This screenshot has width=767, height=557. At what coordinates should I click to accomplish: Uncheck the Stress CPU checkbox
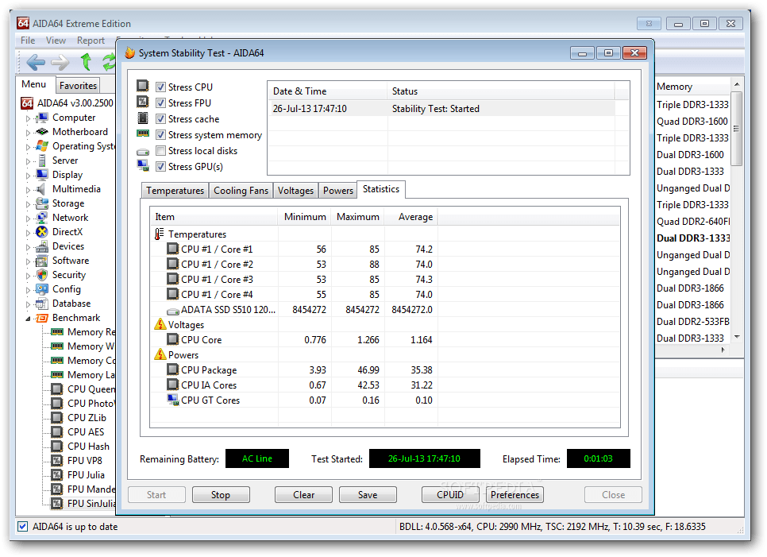click(160, 87)
